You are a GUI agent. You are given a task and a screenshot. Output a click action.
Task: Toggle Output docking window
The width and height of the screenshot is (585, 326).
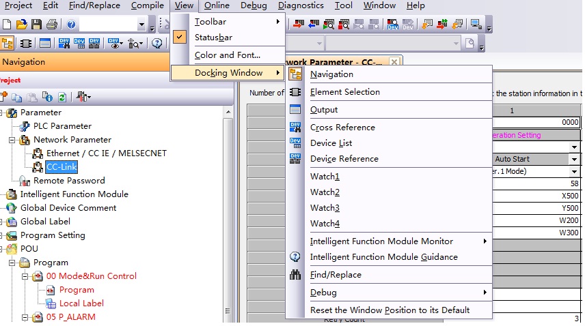coord(323,110)
